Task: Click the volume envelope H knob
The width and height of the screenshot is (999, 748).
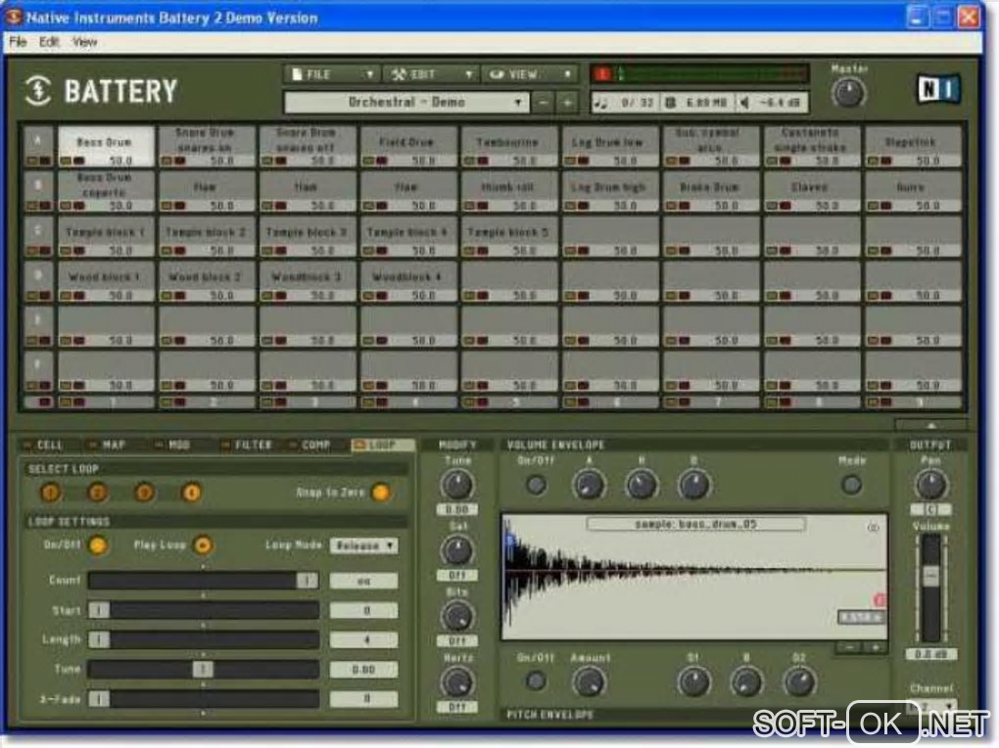Action: coord(641,486)
